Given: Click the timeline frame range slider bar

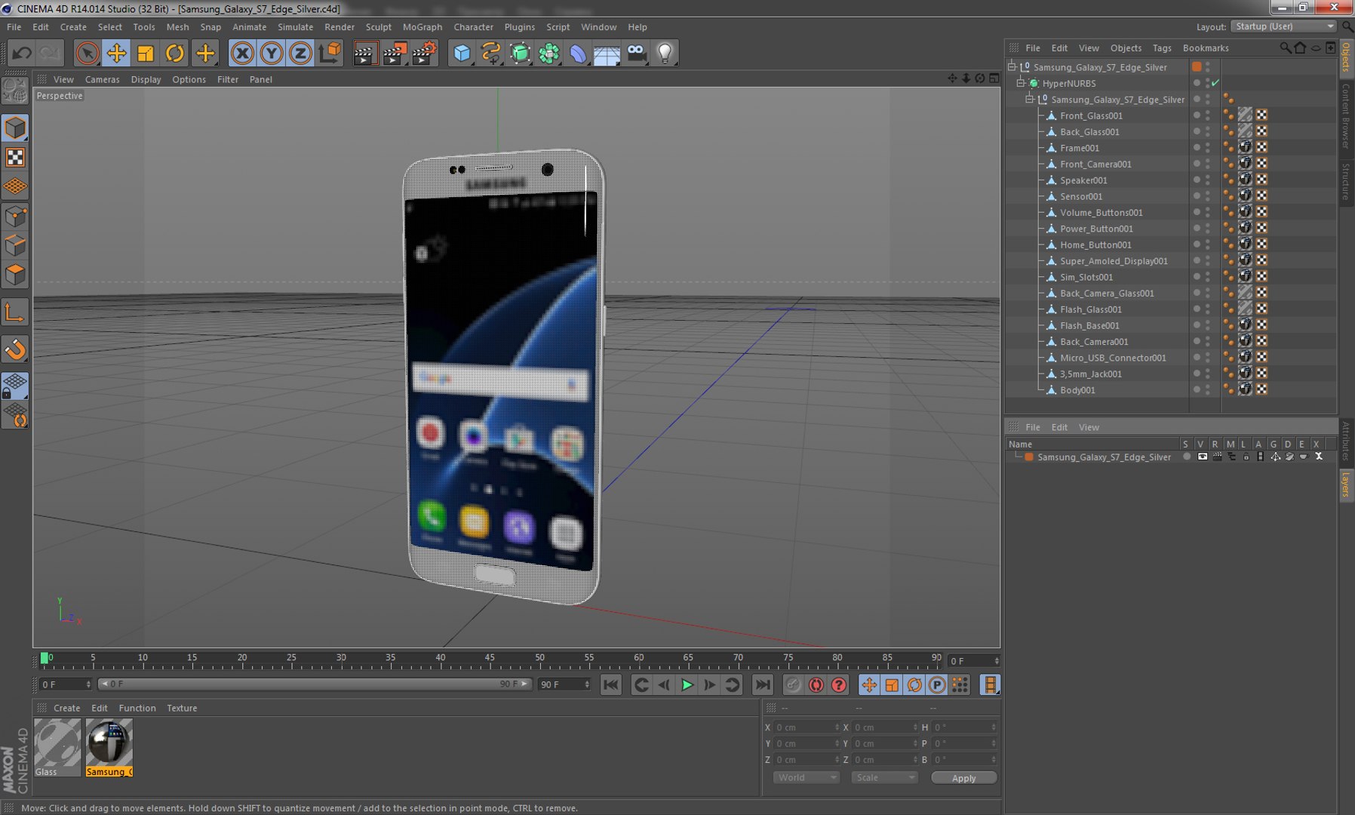Looking at the screenshot, I should 315,684.
